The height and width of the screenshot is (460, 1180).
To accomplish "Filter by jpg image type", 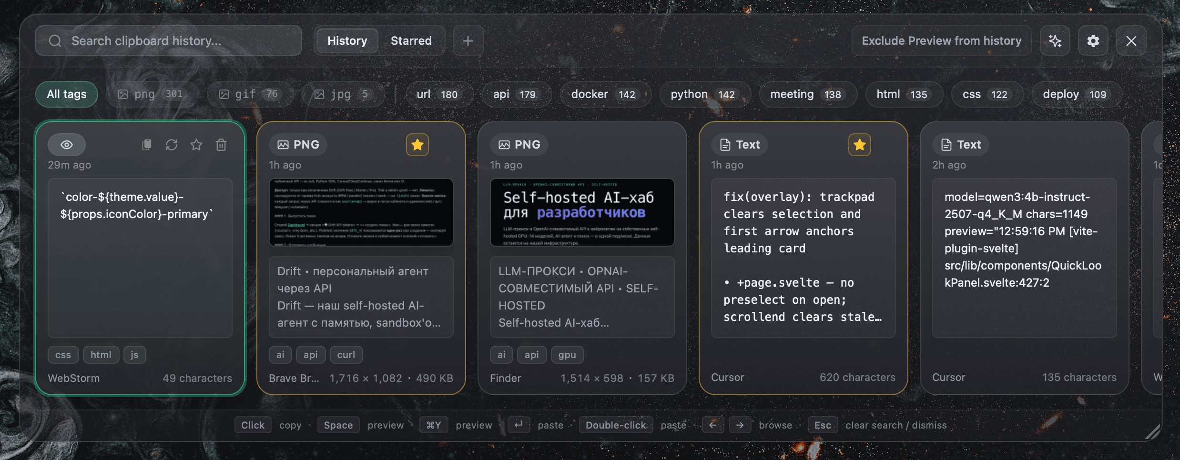I will [343, 94].
